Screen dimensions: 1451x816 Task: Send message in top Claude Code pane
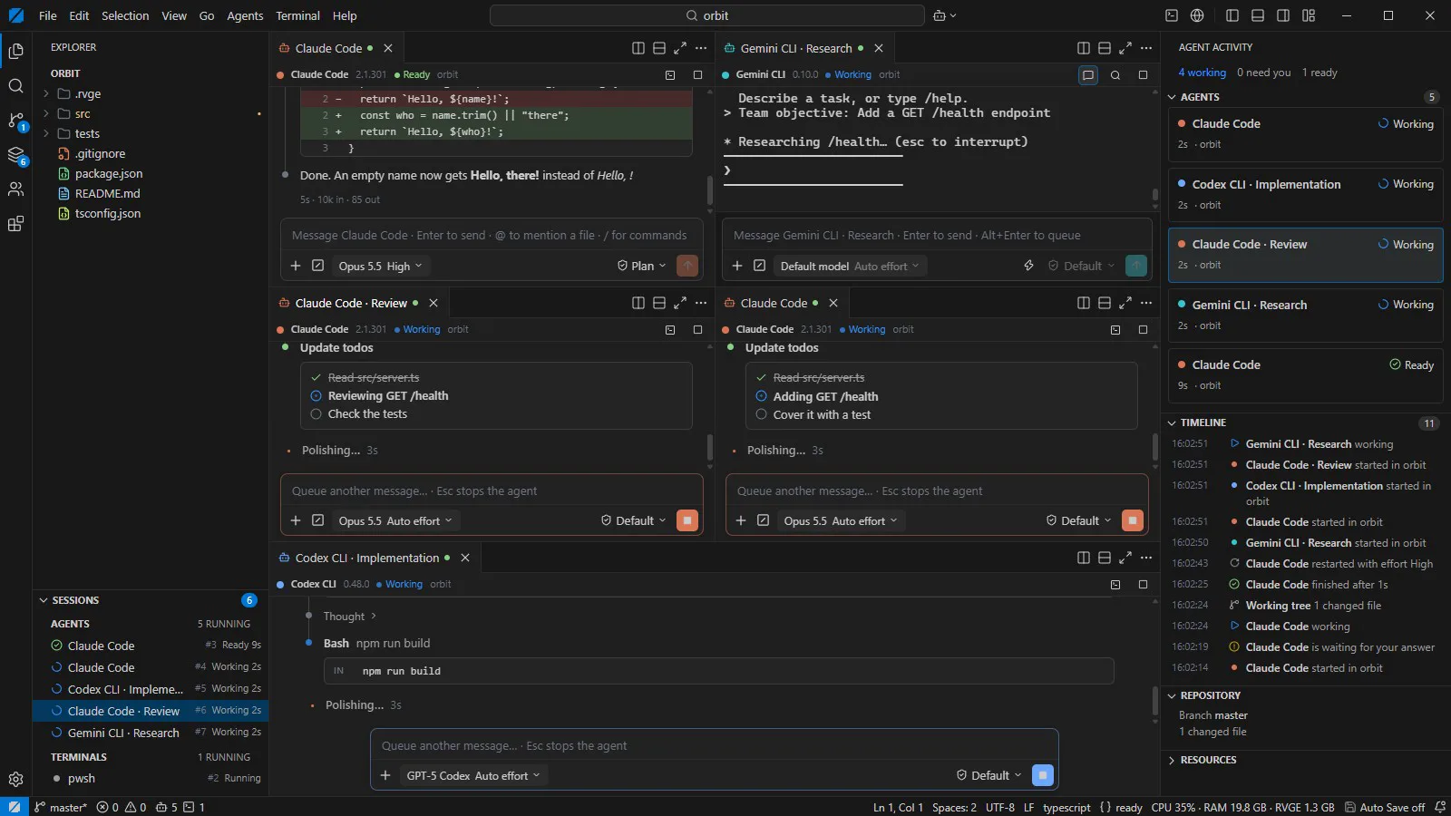tap(687, 266)
